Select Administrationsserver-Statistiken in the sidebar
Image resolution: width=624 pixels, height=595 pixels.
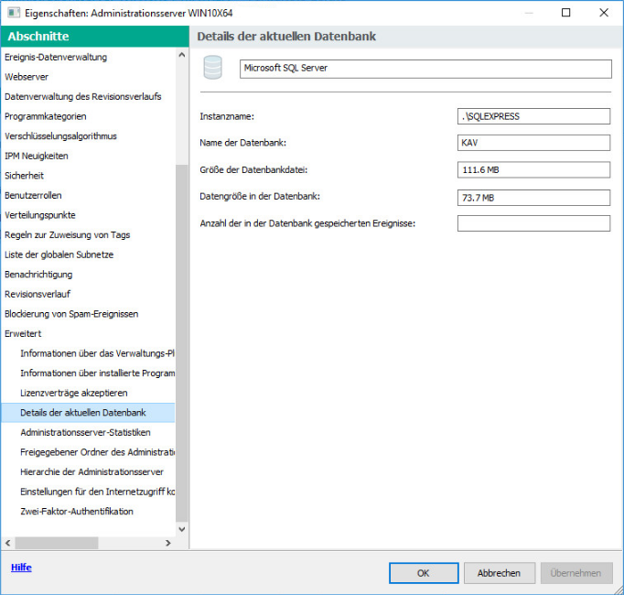click(85, 432)
